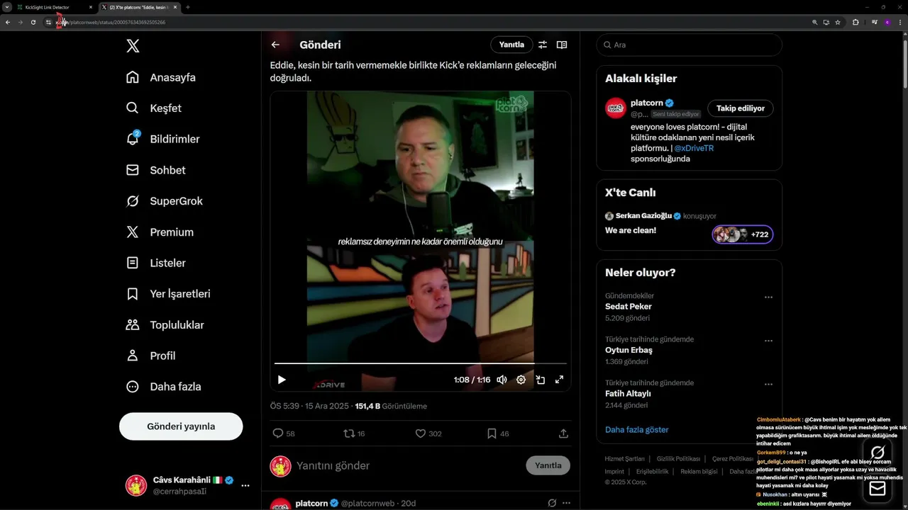Viewport: 908px width, 510px height.
Task: Go to Profil page
Action: (x=151, y=356)
